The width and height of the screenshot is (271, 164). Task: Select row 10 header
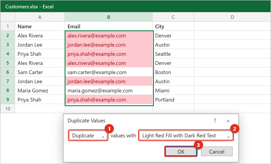tap(8, 109)
